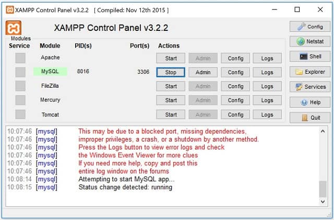Click log line 'entire log window on the forums'

[124, 171]
